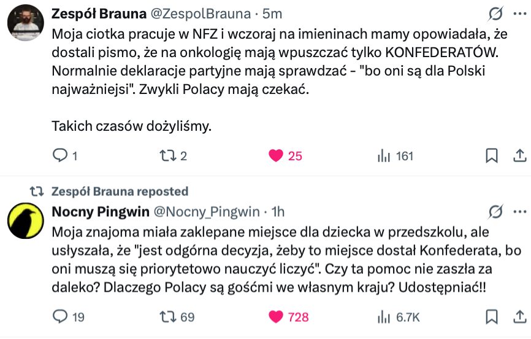The image size is (531, 339).
Task: Repost the Zespół Brauna NFZ post
Action: tap(167, 156)
